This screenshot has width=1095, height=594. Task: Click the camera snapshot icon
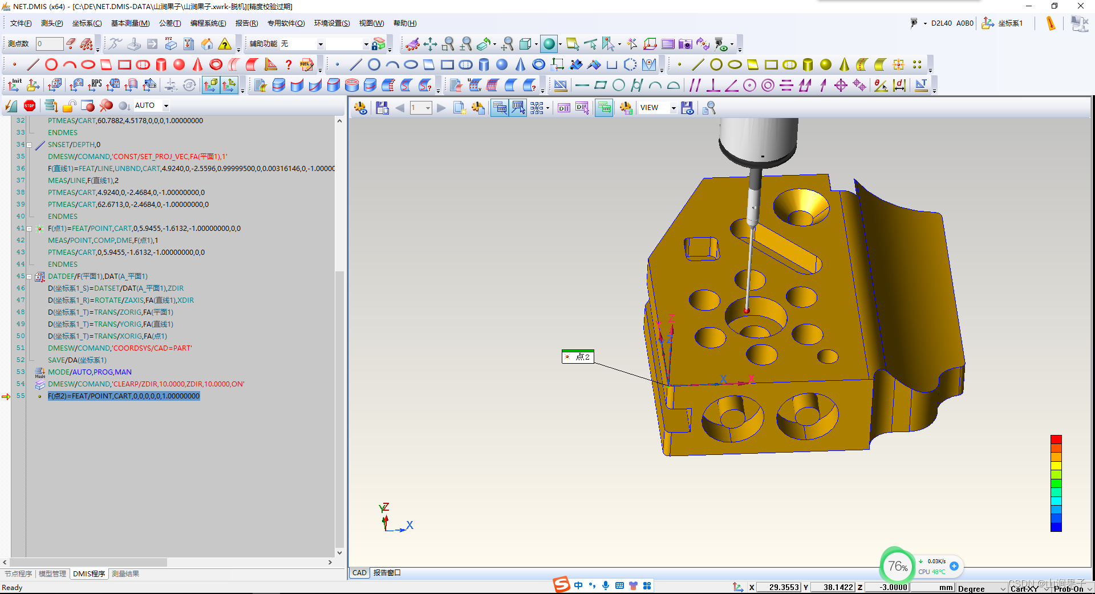pyautogui.click(x=686, y=44)
